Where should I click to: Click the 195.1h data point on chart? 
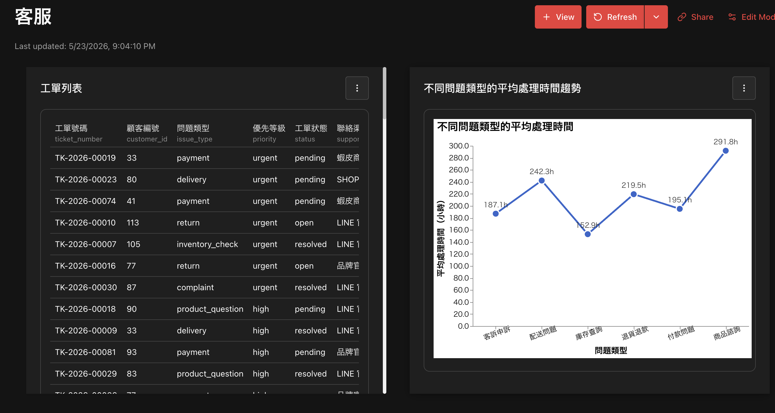679,209
